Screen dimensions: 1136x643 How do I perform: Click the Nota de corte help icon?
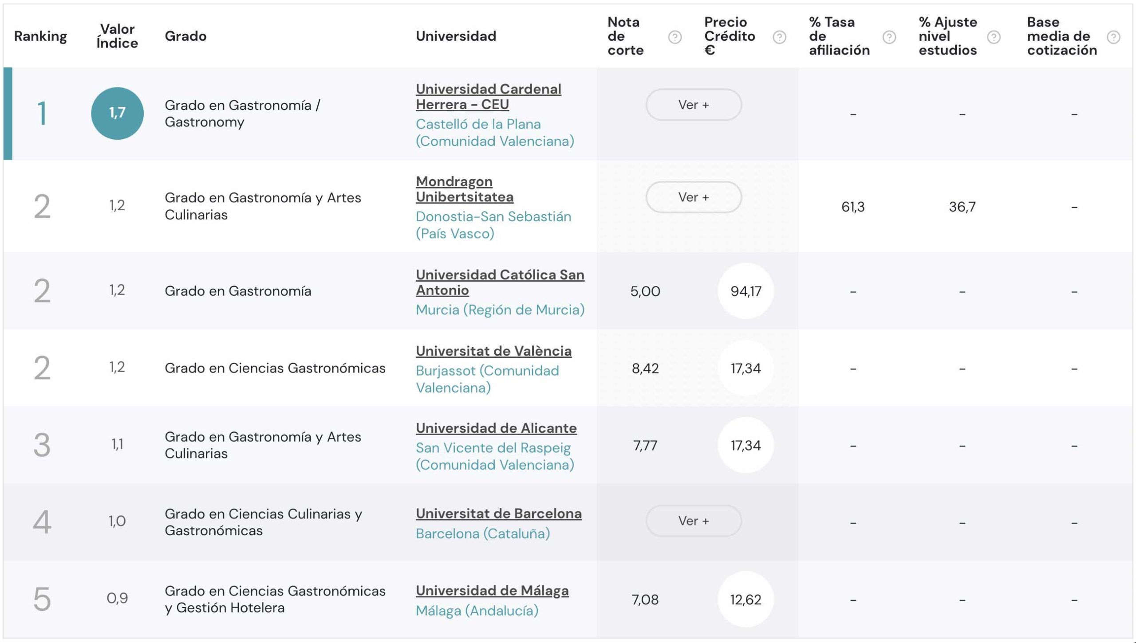pyautogui.click(x=675, y=37)
